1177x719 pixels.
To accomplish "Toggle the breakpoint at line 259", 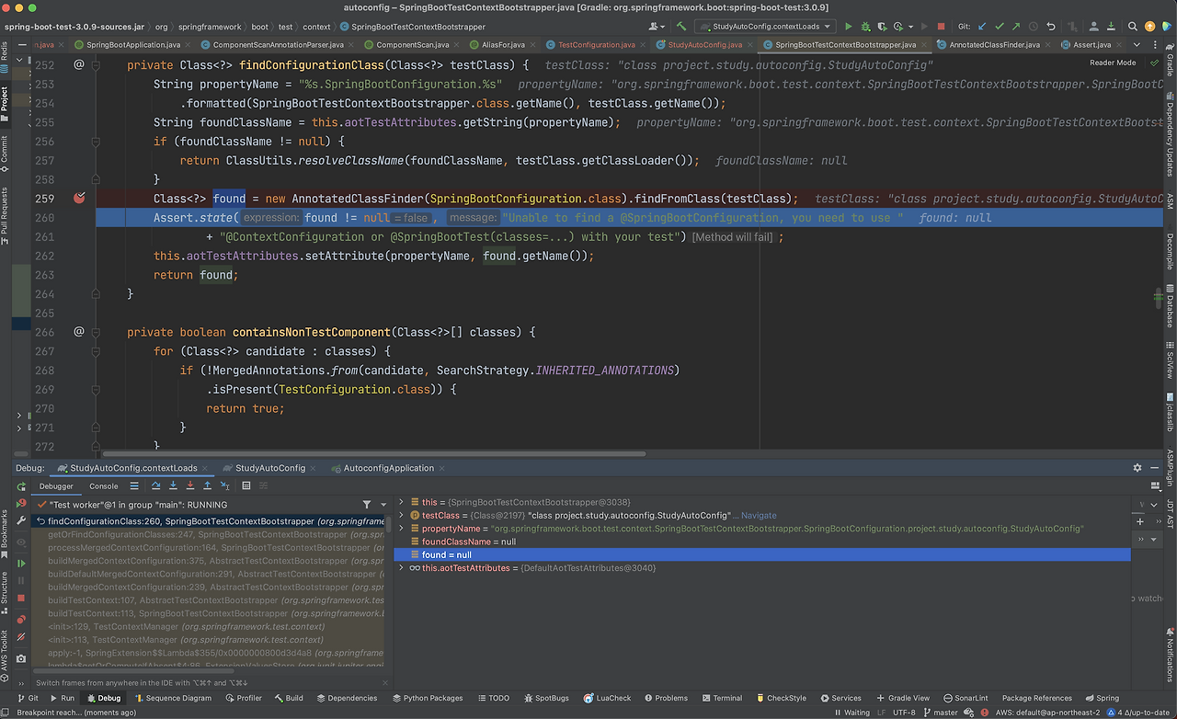I will point(79,199).
